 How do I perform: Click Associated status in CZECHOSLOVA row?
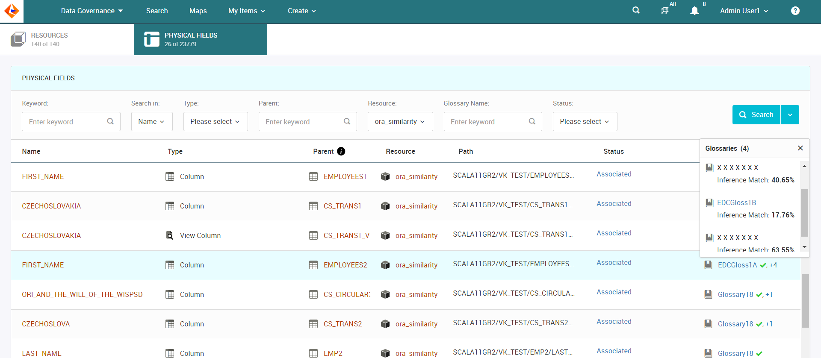pos(614,321)
